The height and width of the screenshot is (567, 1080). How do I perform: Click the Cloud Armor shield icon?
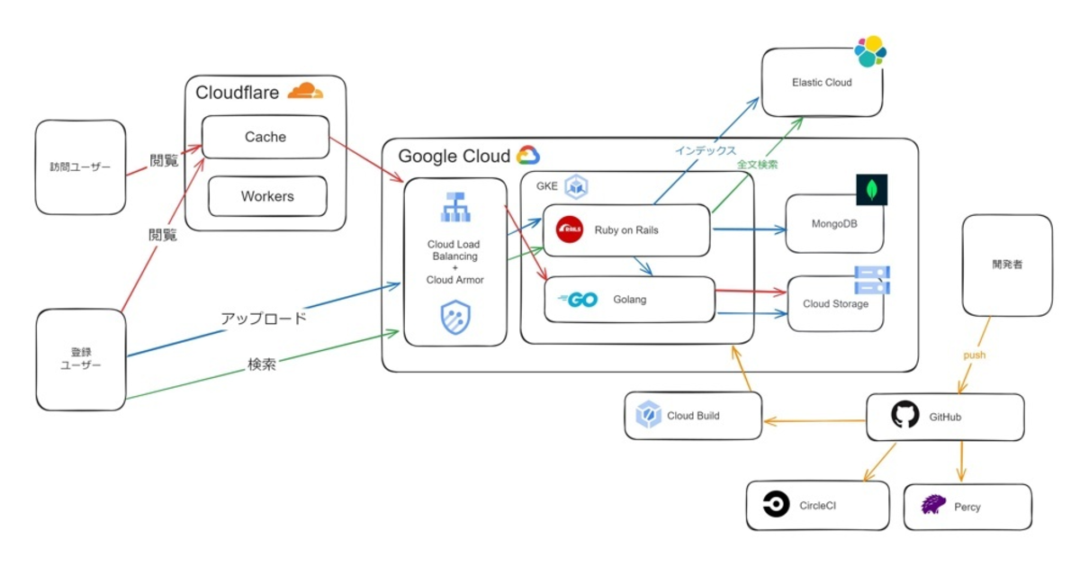[x=455, y=316]
